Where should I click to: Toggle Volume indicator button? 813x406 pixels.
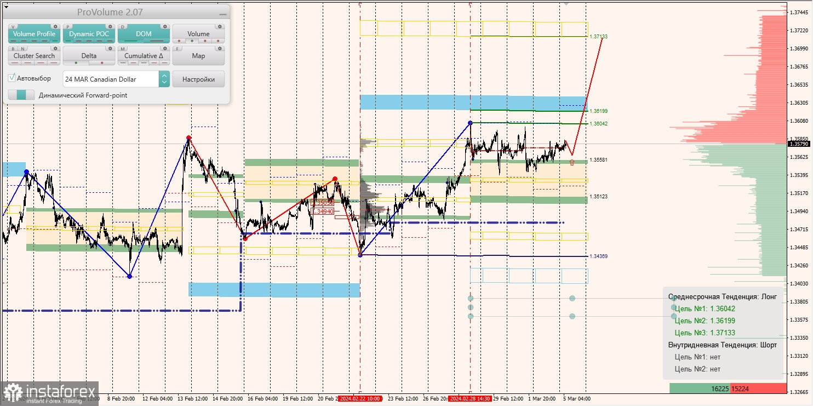(x=198, y=34)
